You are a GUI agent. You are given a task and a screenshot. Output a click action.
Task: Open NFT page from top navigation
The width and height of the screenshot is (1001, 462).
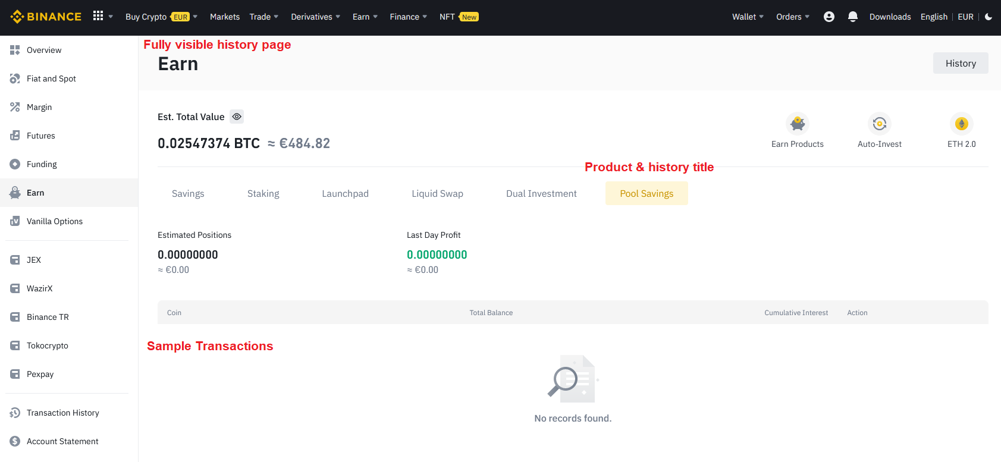(447, 17)
